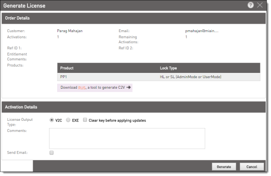271x176 pixels.
Task: Select the PP1 product row
Action: (159, 77)
